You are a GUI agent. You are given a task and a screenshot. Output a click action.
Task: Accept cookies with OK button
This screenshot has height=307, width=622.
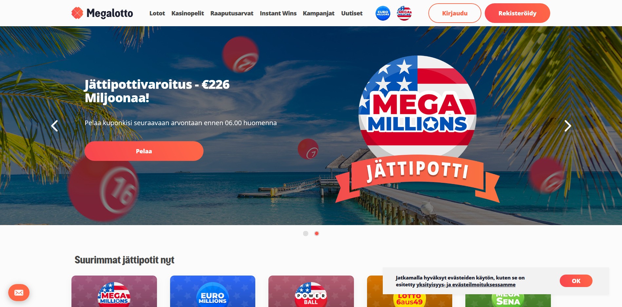coord(576,281)
